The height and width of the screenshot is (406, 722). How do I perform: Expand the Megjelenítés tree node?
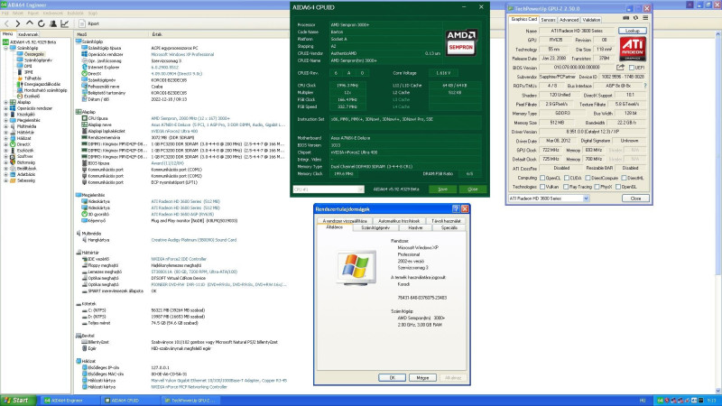(x=6, y=120)
